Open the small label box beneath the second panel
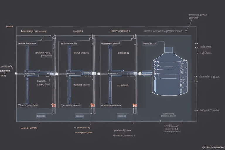Viewport: 225px width, 150px height. point(80,116)
